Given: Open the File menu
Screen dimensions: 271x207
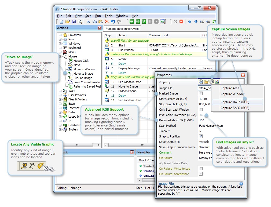Looking at the screenshot, I should [60, 16].
